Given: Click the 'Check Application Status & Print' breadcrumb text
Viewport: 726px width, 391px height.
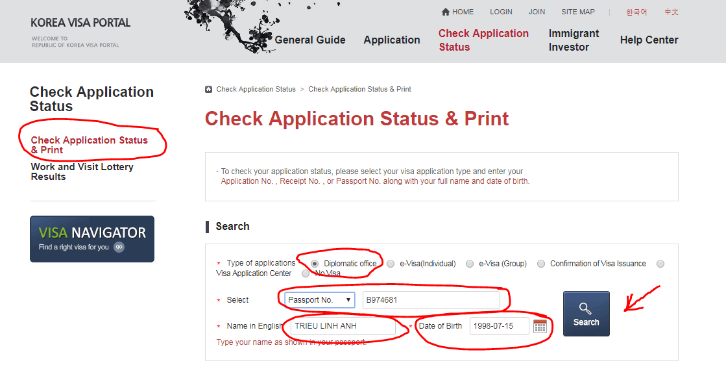Looking at the screenshot, I should 360,89.
